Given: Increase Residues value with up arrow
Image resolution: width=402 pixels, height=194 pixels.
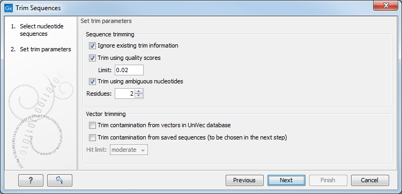Looking at the screenshot, I should (139, 91).
